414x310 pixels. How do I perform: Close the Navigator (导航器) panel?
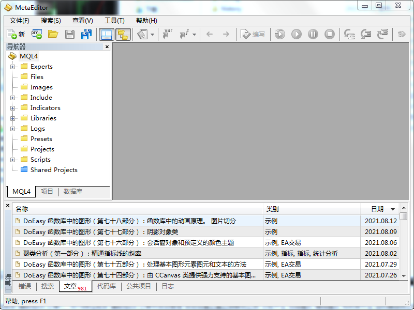[107, 47]
